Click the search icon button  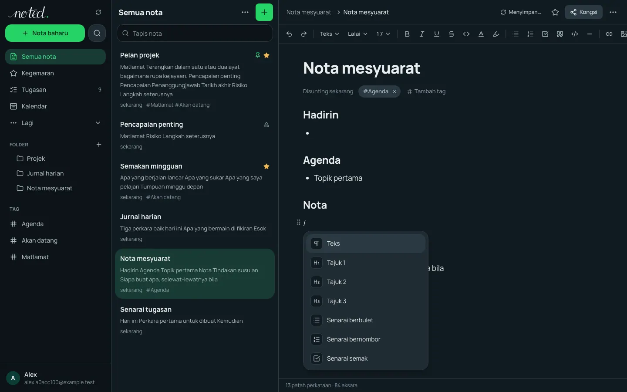click(97, 33)
